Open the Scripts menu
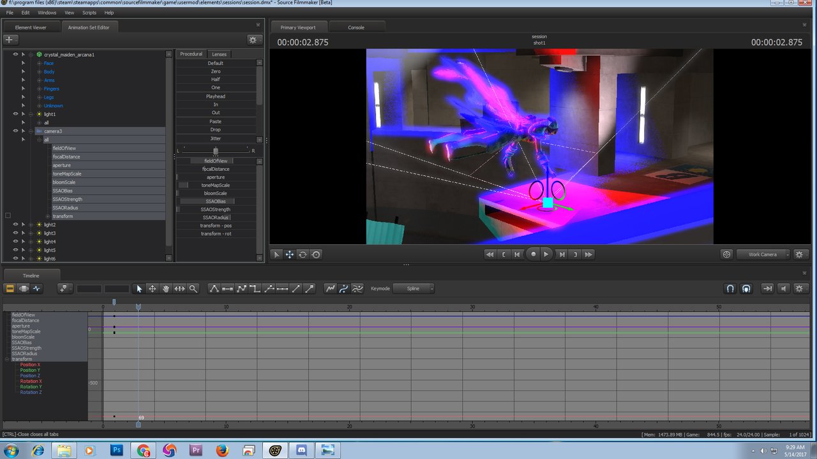 point(89,12)
